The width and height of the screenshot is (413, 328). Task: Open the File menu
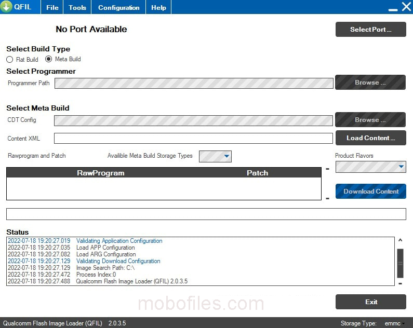point(52,7)
